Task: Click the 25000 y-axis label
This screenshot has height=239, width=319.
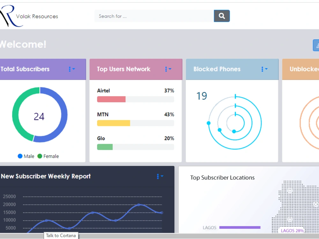Action: [x=9, y=197]
